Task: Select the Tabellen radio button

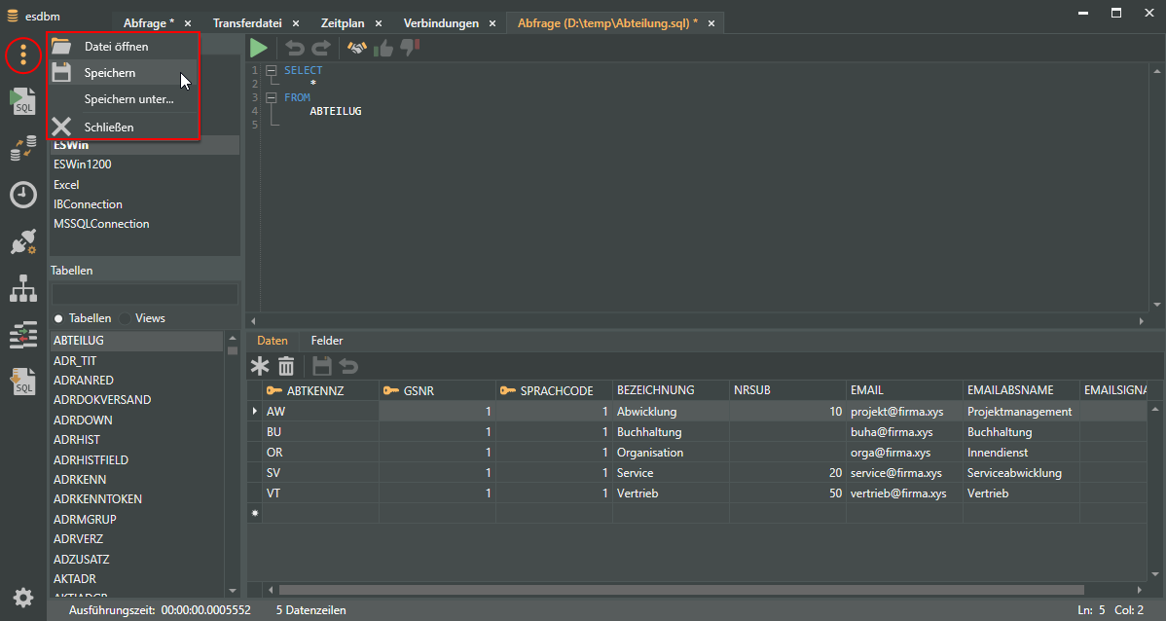Action: (58, 318)
